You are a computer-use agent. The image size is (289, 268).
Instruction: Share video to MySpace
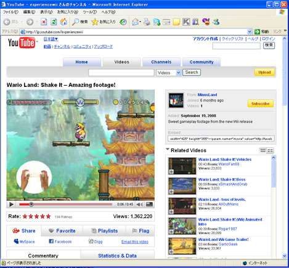(24, 242)
